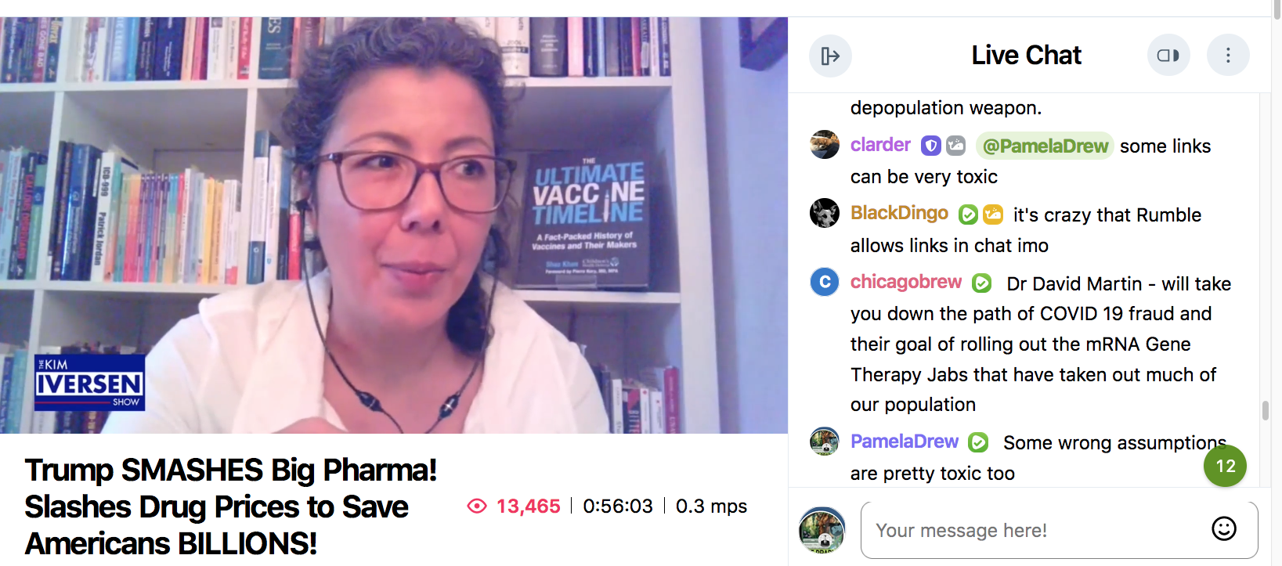This screenshot has height=566, width=1282.
Task: Click the @PamelaDrew mention tag
Action: coord(1045,146)
